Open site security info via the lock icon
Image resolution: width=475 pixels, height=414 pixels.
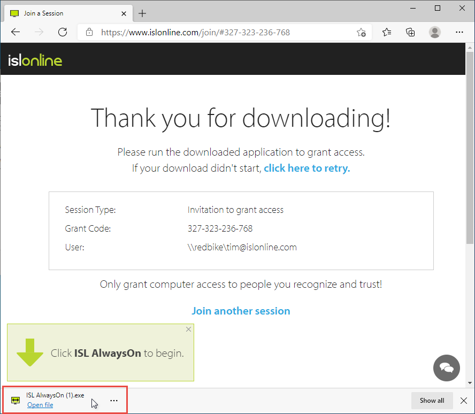[89, 32]
